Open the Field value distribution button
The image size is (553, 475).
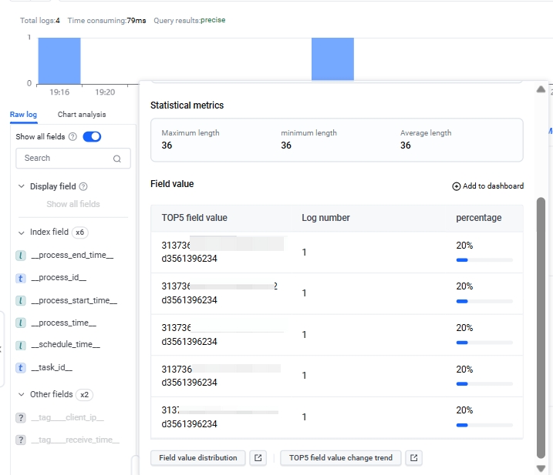click(198, 458)
